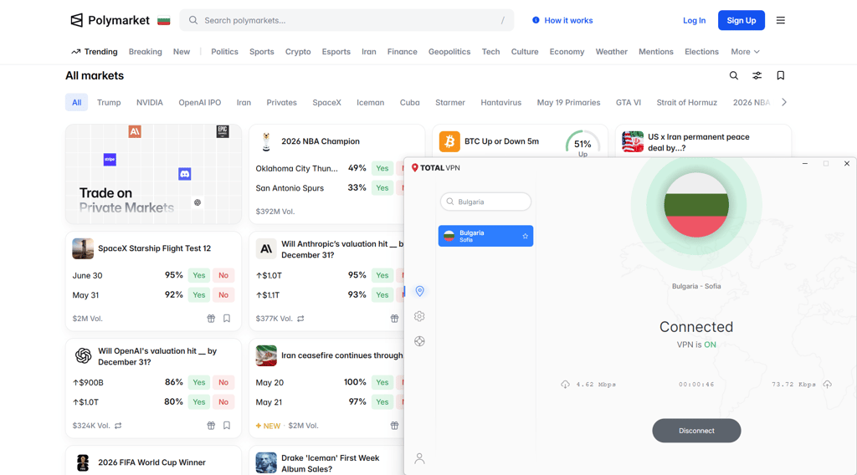Viewport: 857px width, 475px height.
Task: Click the $392M Vol. text on NBA card
Action: tap(275, 212)
